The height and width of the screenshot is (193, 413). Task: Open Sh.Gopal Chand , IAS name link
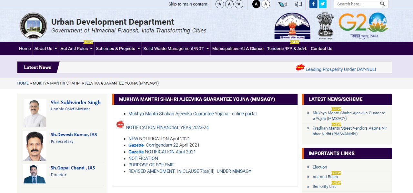(x=73, y=168)
